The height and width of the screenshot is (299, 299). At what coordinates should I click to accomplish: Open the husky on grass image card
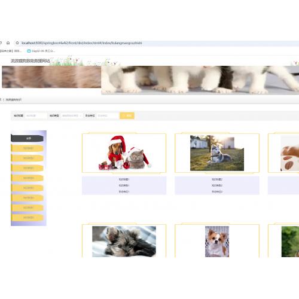coord(217,153)
